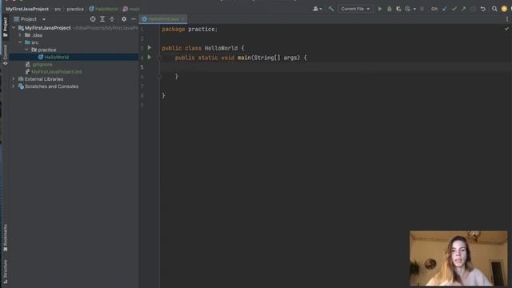Open the Profile run icon
Screen dimensions: 512x288
(x=407, y=9)
